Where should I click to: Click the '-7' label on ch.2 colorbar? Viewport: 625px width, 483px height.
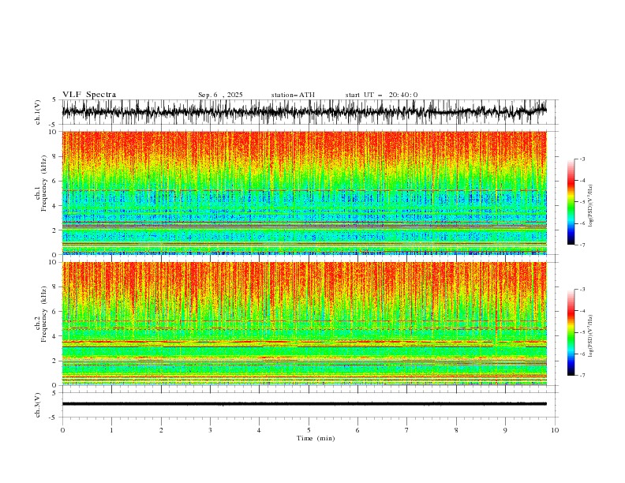point(582,375)
